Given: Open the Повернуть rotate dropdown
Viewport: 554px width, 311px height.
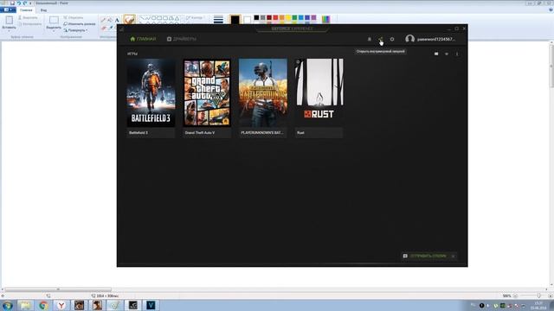Looking at the screenshot, I should tap(75, 30).
